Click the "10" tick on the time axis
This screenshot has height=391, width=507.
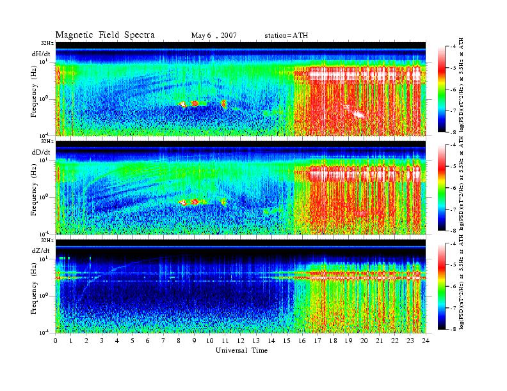point(210,341)
